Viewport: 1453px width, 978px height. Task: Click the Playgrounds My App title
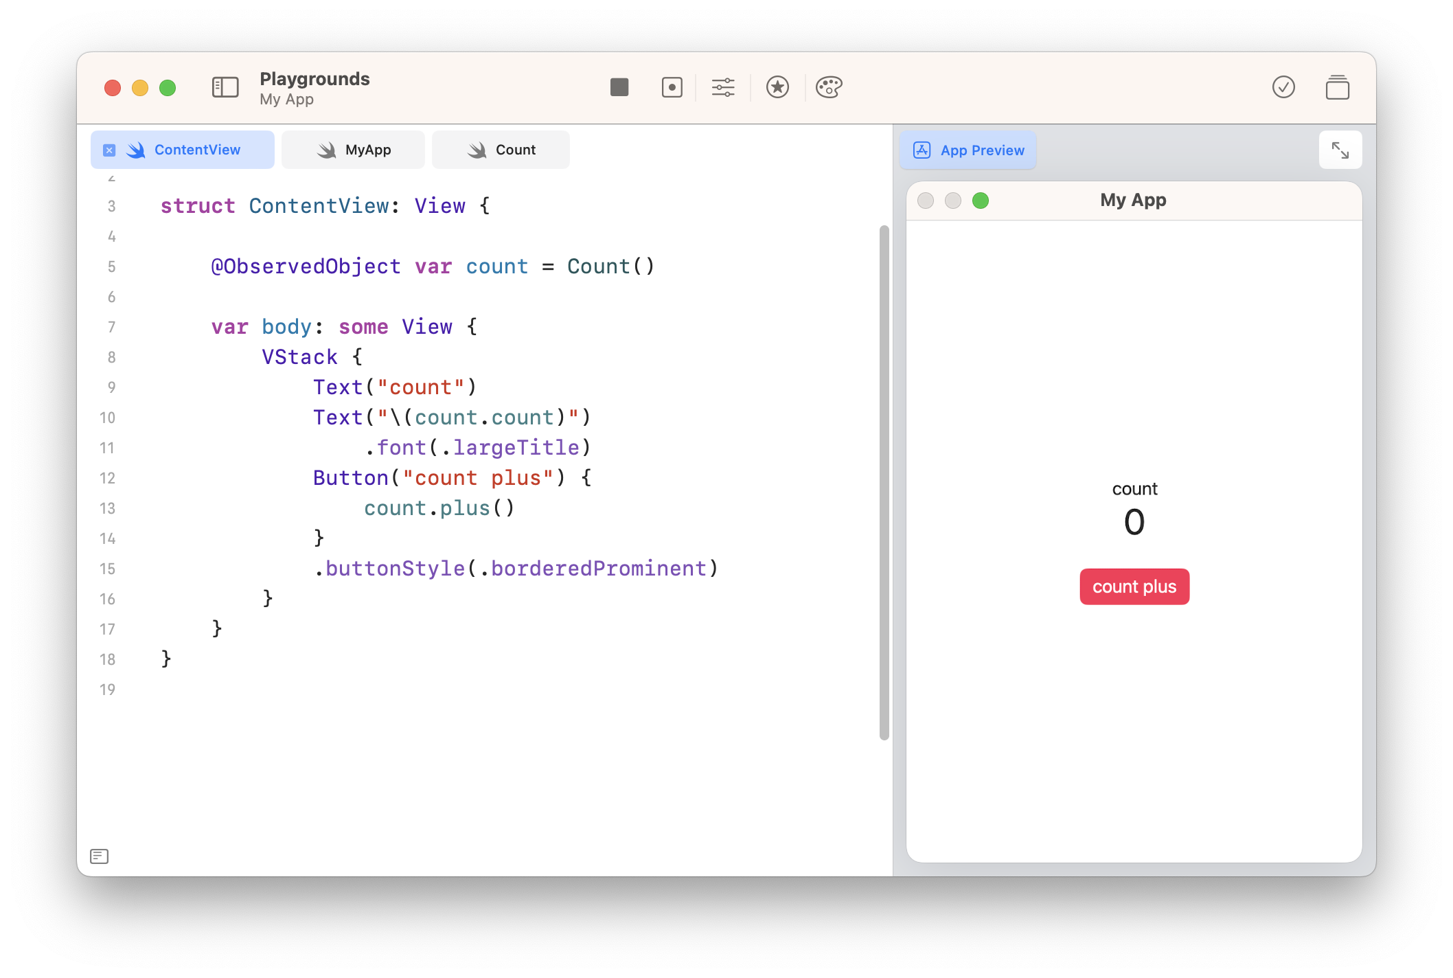pos(314,88)
